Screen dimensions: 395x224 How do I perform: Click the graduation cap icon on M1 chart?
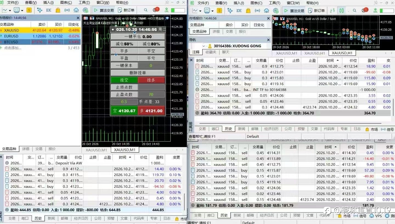pos(167,18)
